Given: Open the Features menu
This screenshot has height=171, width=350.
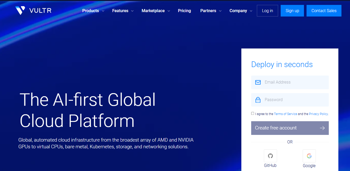Looking at the screenshot, I should tap(120, 11).
